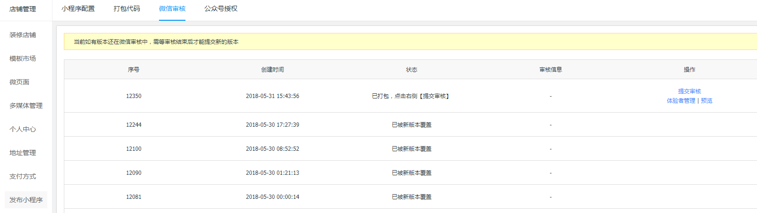Image resolution: width=757 pixels, height=213 pixels.
Task: Select 支付方式 in the sidebar
Action: click(23, 176)
